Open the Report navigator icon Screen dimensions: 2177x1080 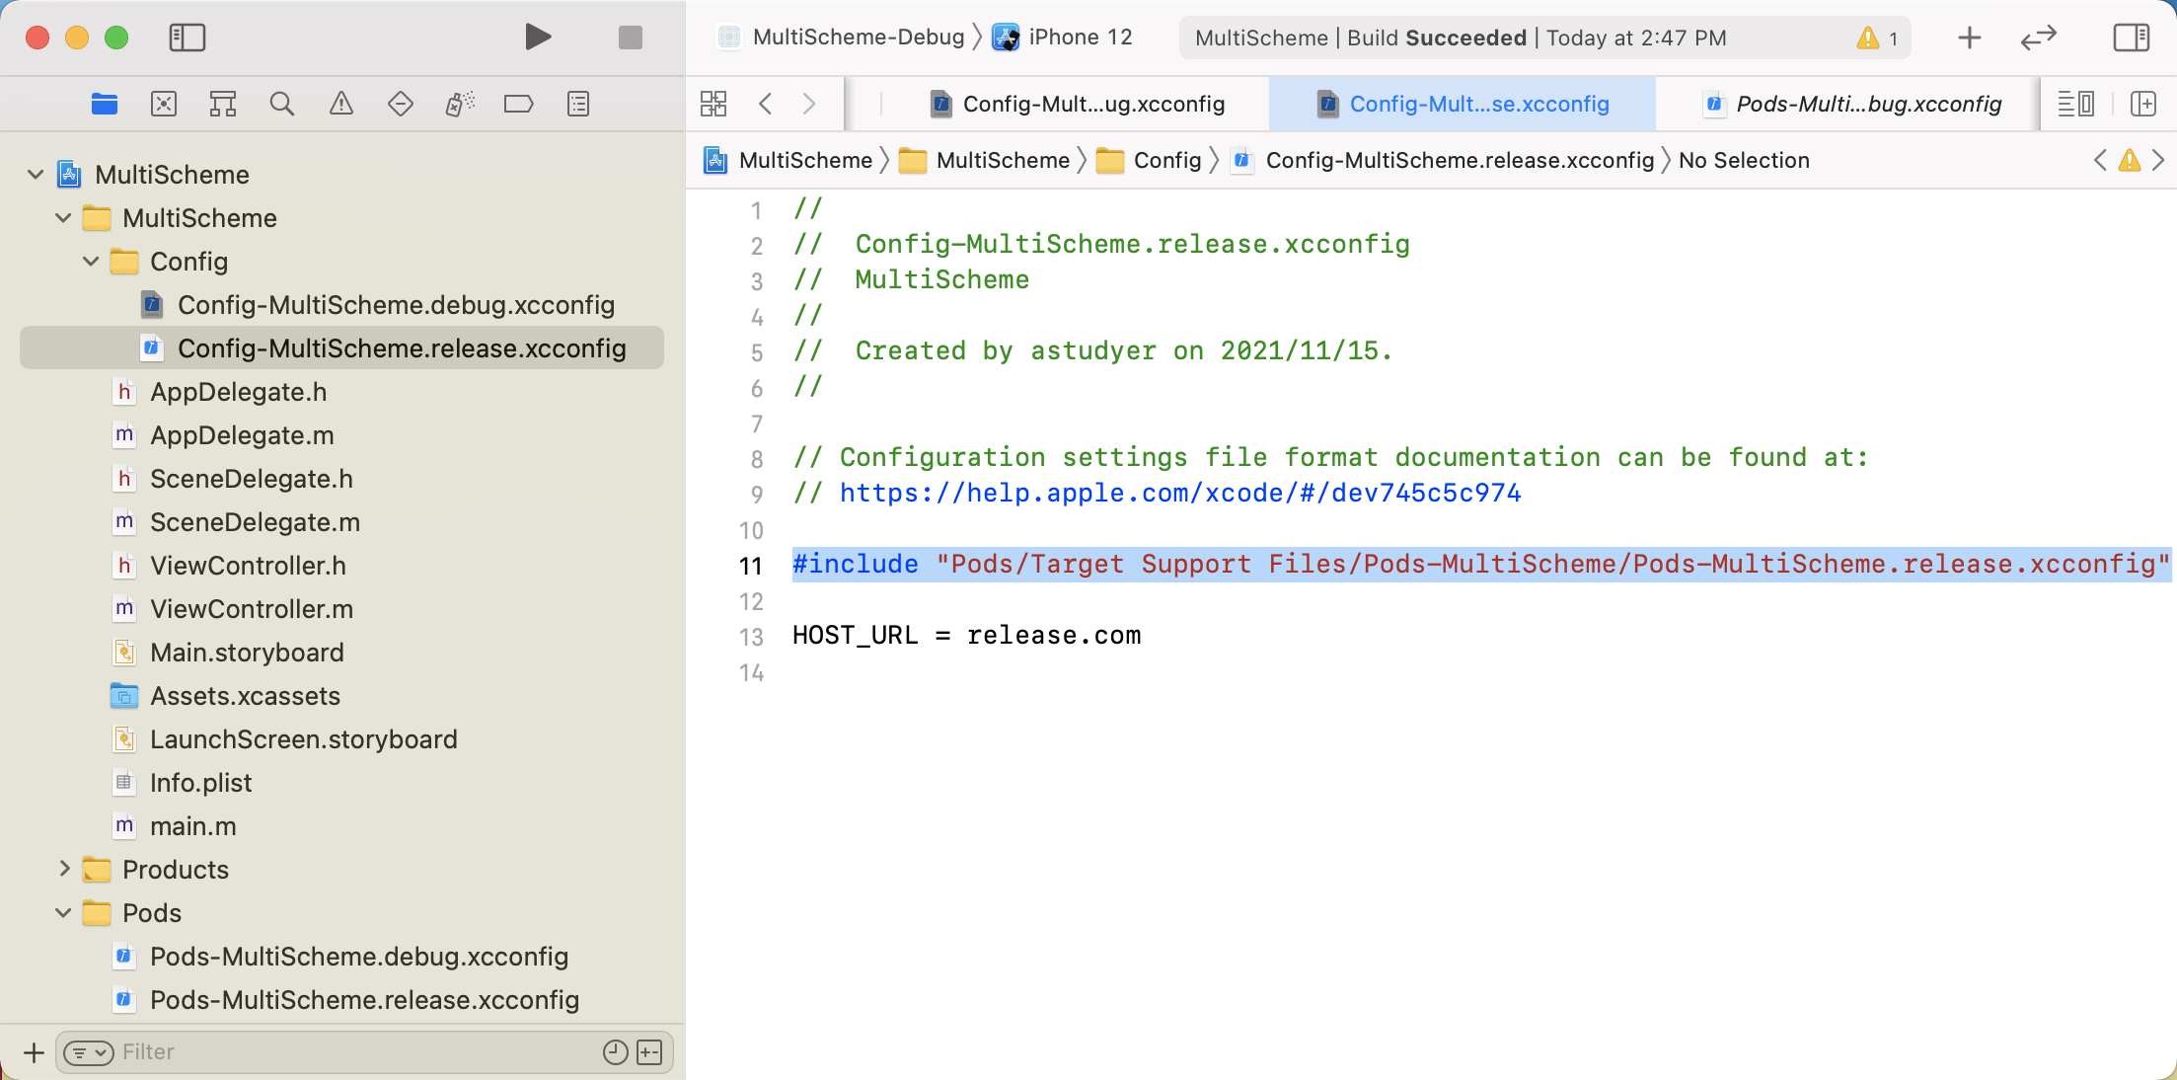pyautogui.click(x=578, y=104)
